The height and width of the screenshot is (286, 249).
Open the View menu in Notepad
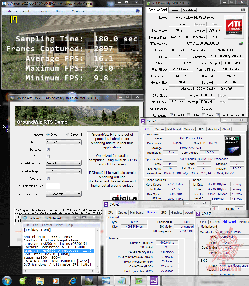pos(59,225)
